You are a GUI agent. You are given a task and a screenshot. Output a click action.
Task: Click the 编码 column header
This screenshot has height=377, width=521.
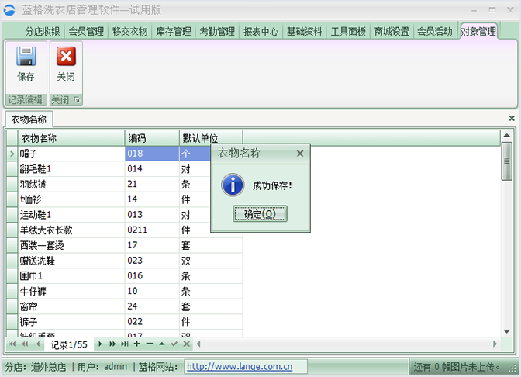coord(152,138)
